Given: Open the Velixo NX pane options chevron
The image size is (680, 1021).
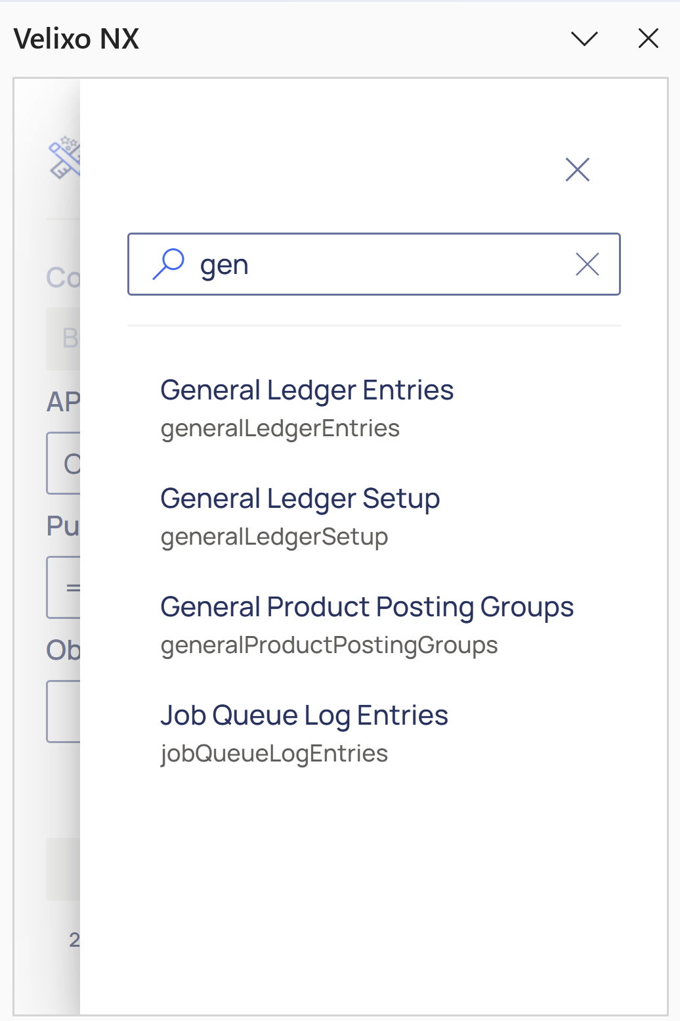Looking at the screenshot, I should 584,39.
